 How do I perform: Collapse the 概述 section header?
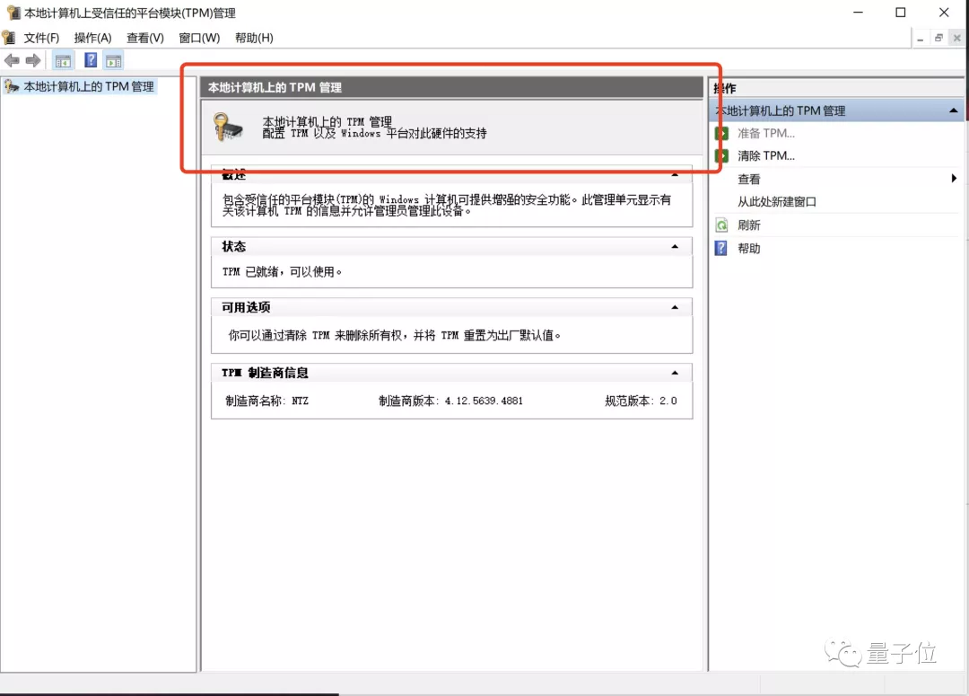coord(677,172)
